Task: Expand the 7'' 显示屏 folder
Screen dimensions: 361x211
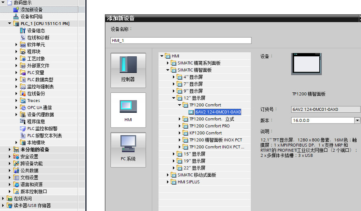Action: (x=174, y=84)
